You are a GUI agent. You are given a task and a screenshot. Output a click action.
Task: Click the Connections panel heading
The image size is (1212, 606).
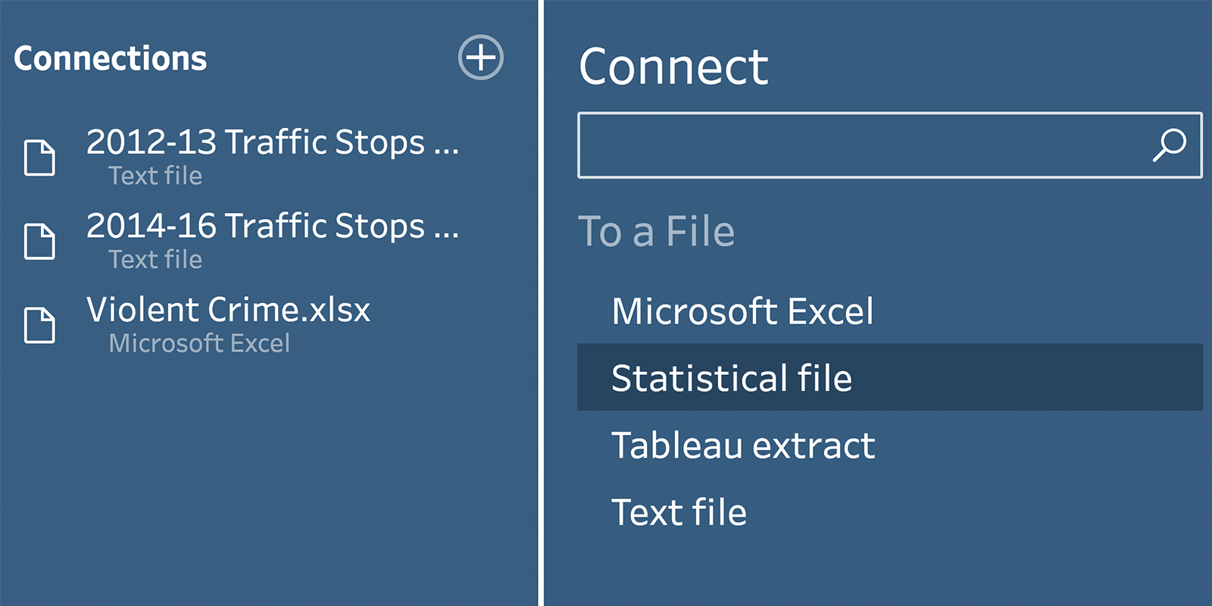110,59
